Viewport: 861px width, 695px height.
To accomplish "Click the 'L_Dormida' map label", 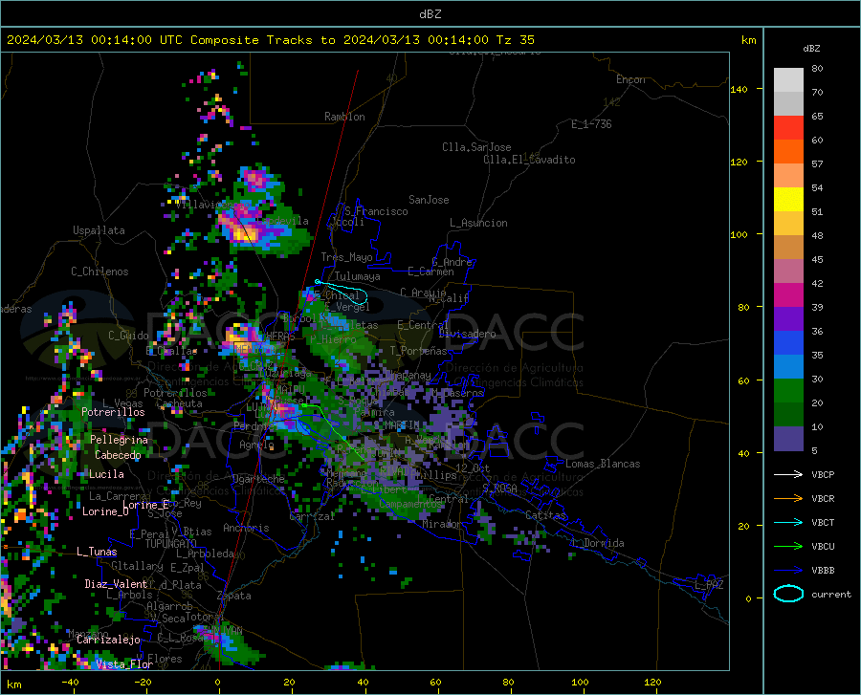I will tap(598, 543).
